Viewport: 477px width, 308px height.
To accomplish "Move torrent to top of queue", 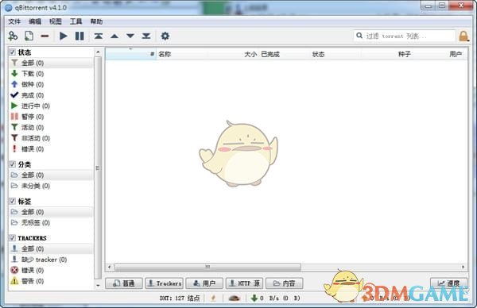I will click(x=99, y=37).
